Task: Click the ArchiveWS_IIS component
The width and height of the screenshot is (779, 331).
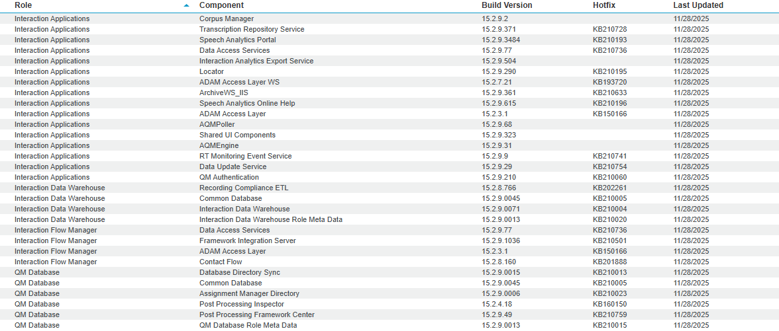Action: coord(223,92)
